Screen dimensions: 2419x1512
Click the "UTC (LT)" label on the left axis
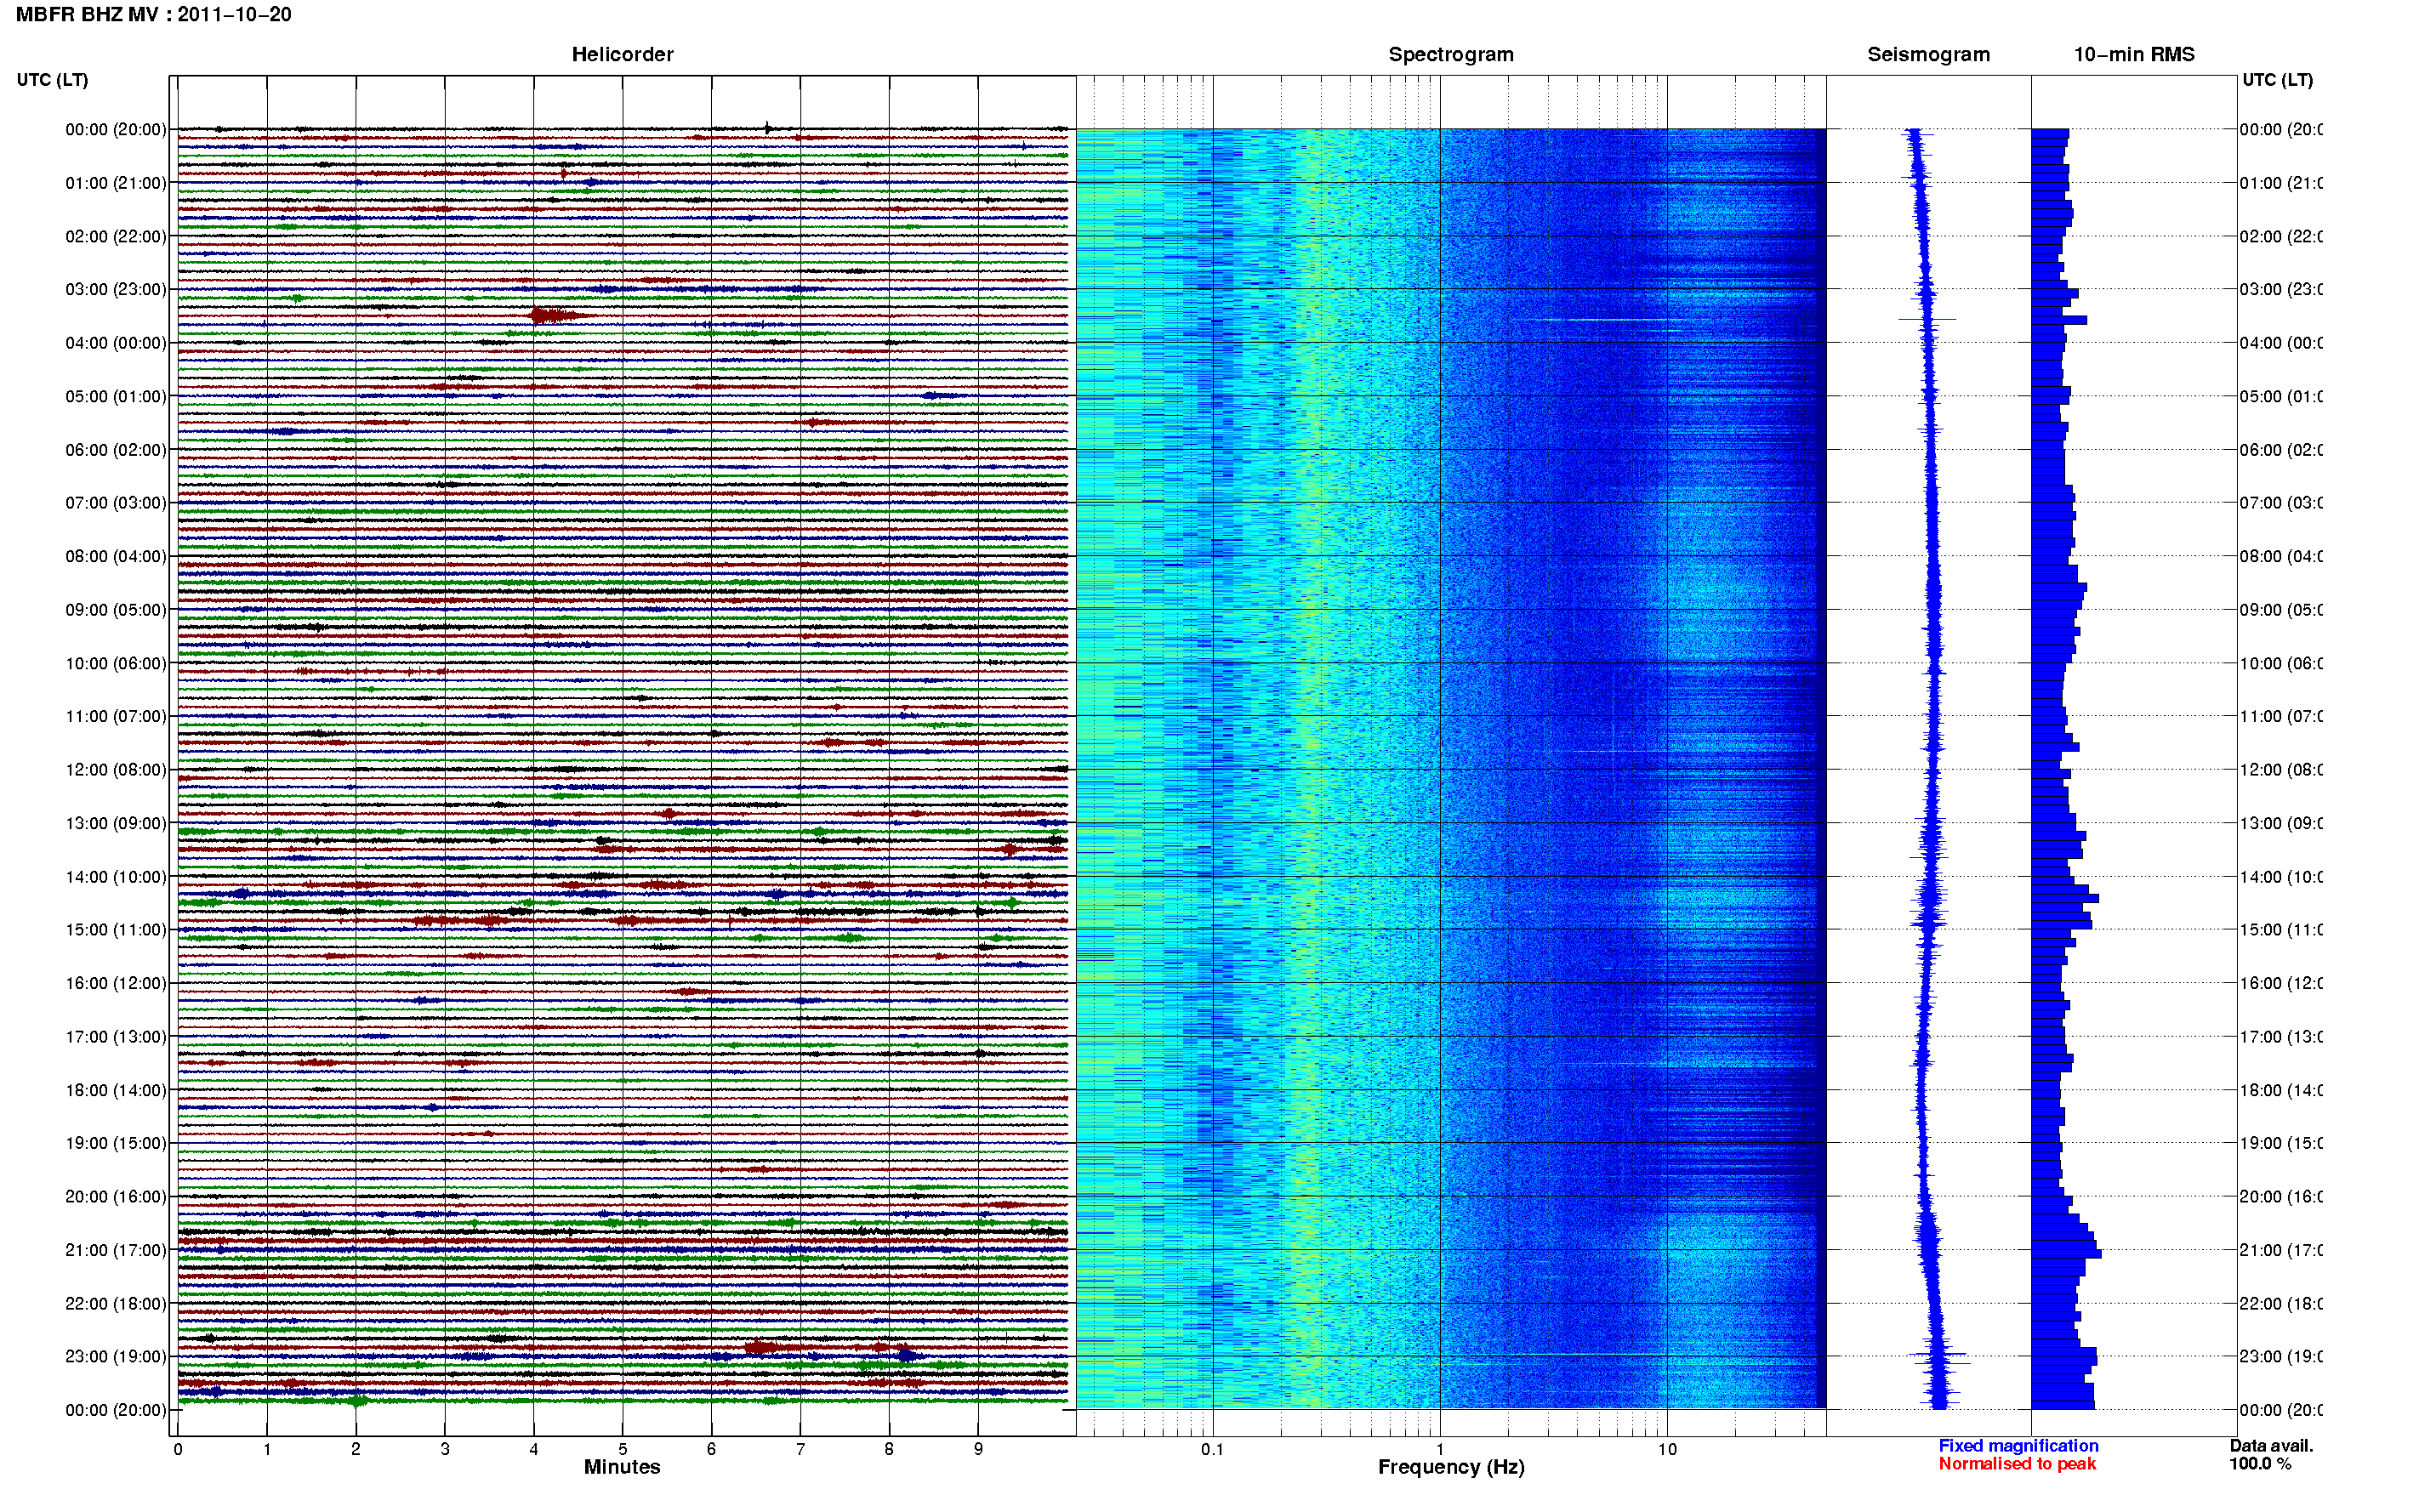(x=52, y=80)
